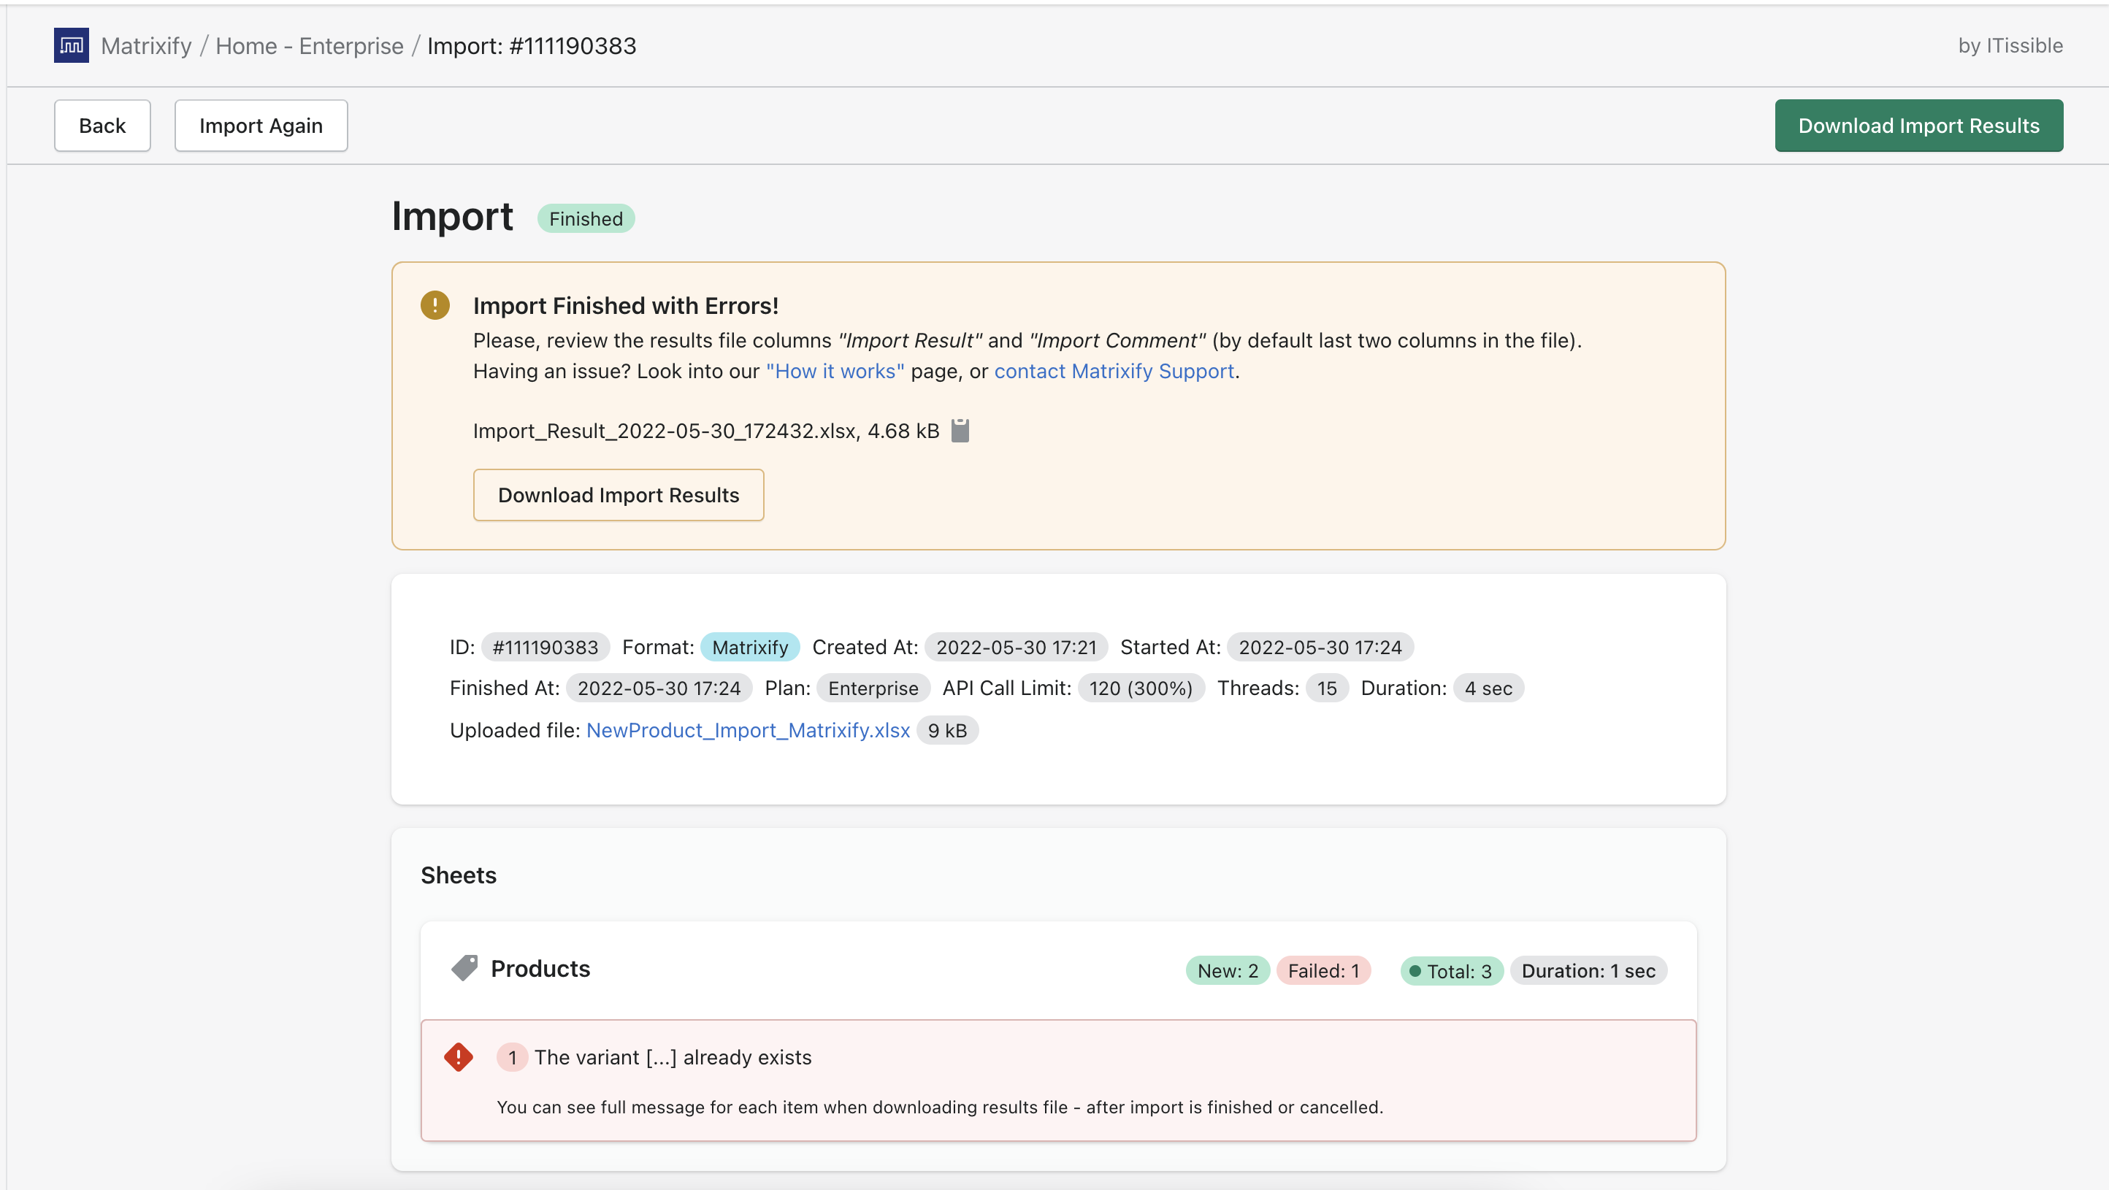
Task: Click the green dot in Total badge
Action: coord(1415,972)
